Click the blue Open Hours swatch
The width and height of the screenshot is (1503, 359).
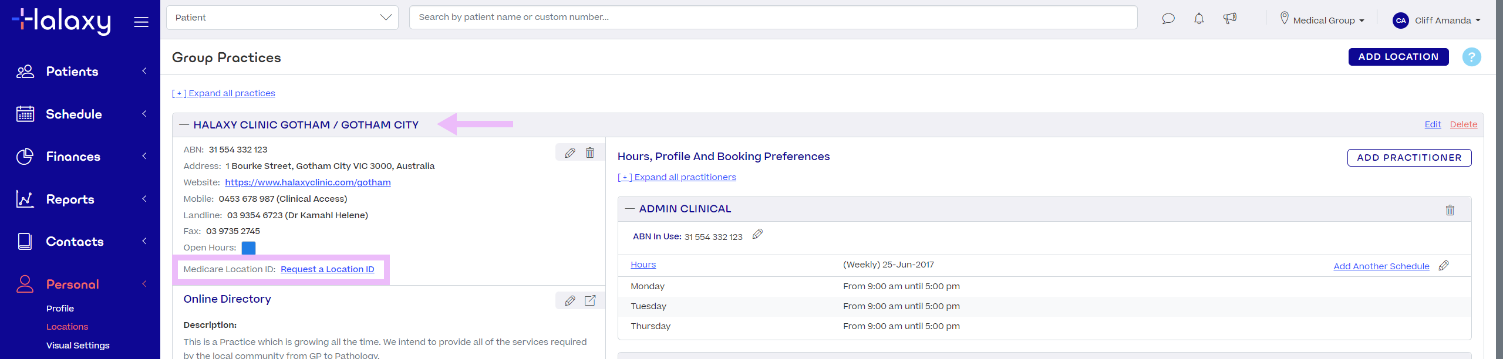click(248, 248)
